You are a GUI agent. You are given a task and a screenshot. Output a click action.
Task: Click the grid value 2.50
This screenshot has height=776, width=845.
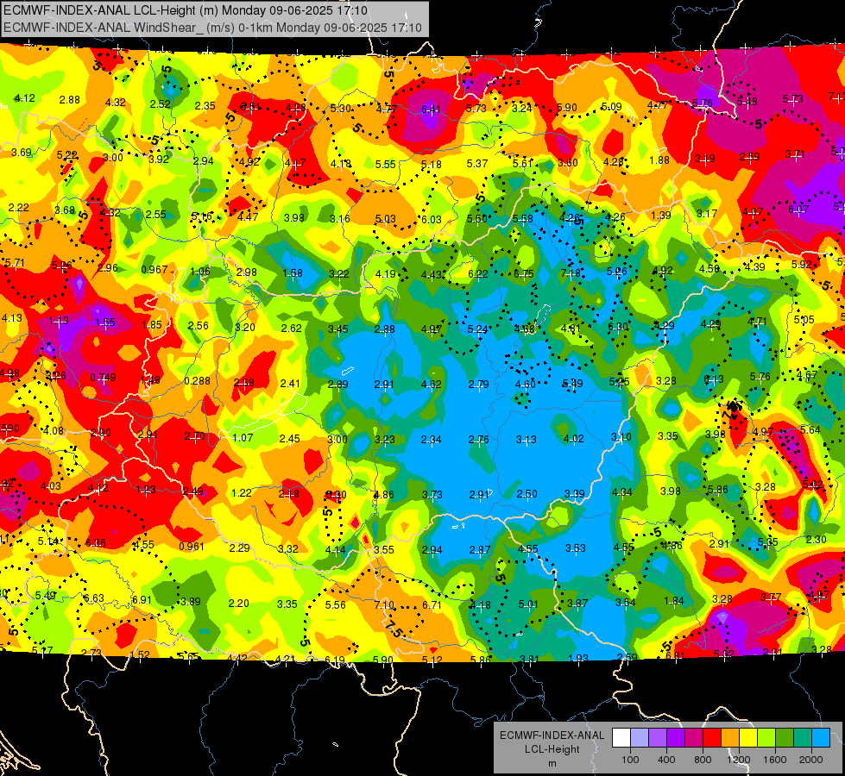click(x=527, y=493)
